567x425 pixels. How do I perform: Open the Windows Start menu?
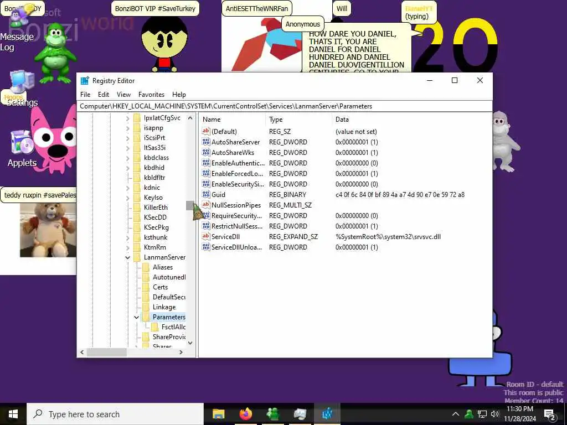pyautogui.click(x=13, y=414)
